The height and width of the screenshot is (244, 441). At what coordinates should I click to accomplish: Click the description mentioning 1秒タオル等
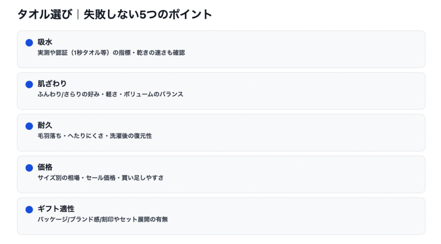[x=111, y=53]
